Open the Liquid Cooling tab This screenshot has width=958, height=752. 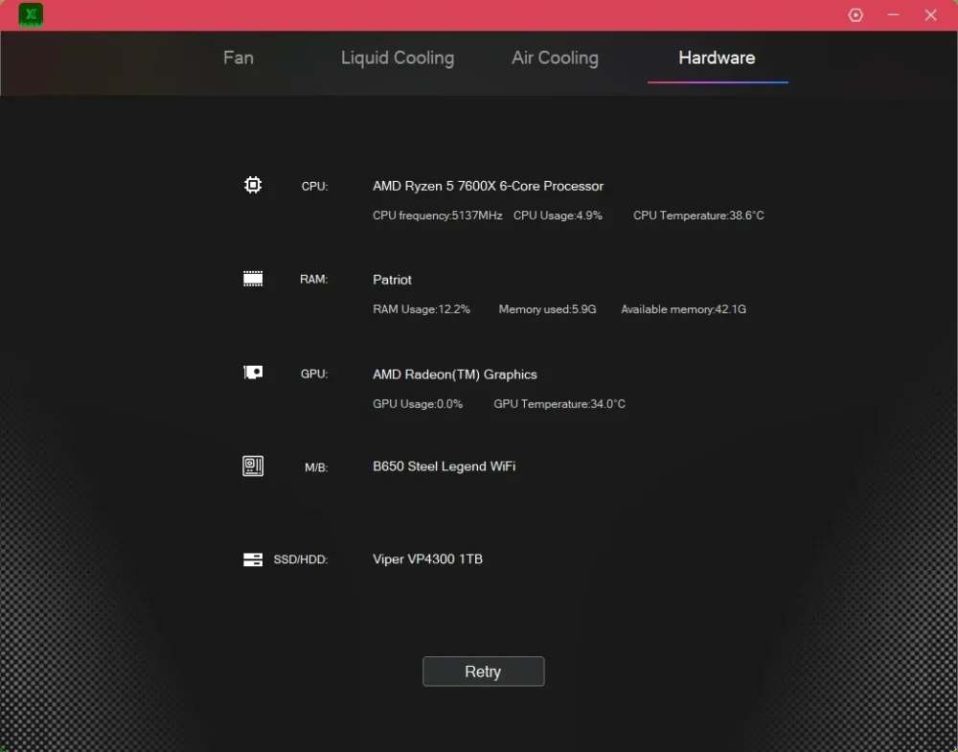point(398,58)
